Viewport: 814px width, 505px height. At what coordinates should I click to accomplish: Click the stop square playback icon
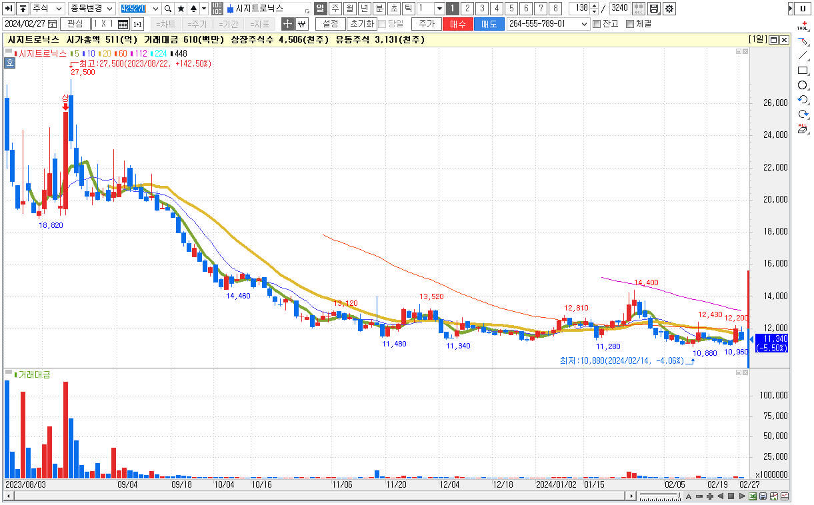(731, 496)
